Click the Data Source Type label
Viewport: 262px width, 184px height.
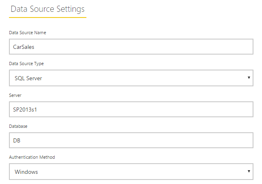click(26, 64)
